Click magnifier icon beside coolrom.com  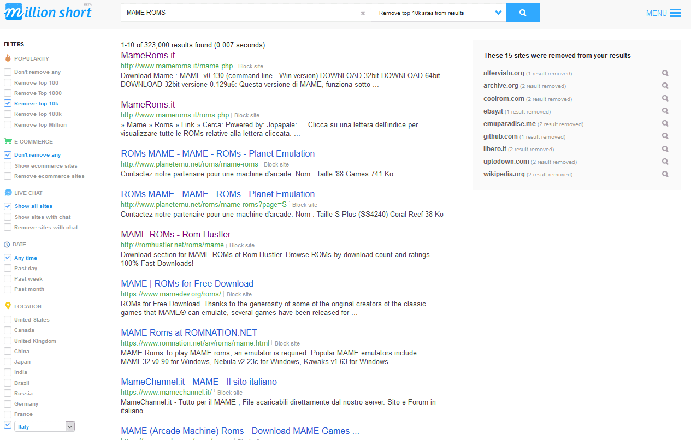tap(665, 98)
